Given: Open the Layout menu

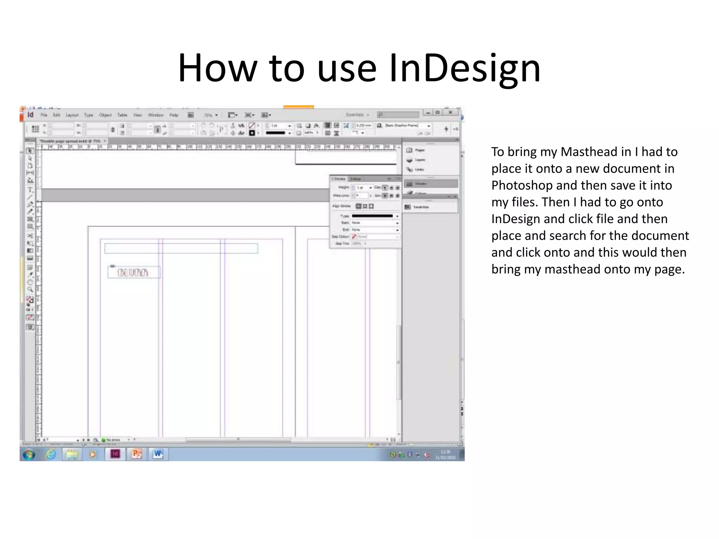Looking at the screenshot, I should coord(72,115).
